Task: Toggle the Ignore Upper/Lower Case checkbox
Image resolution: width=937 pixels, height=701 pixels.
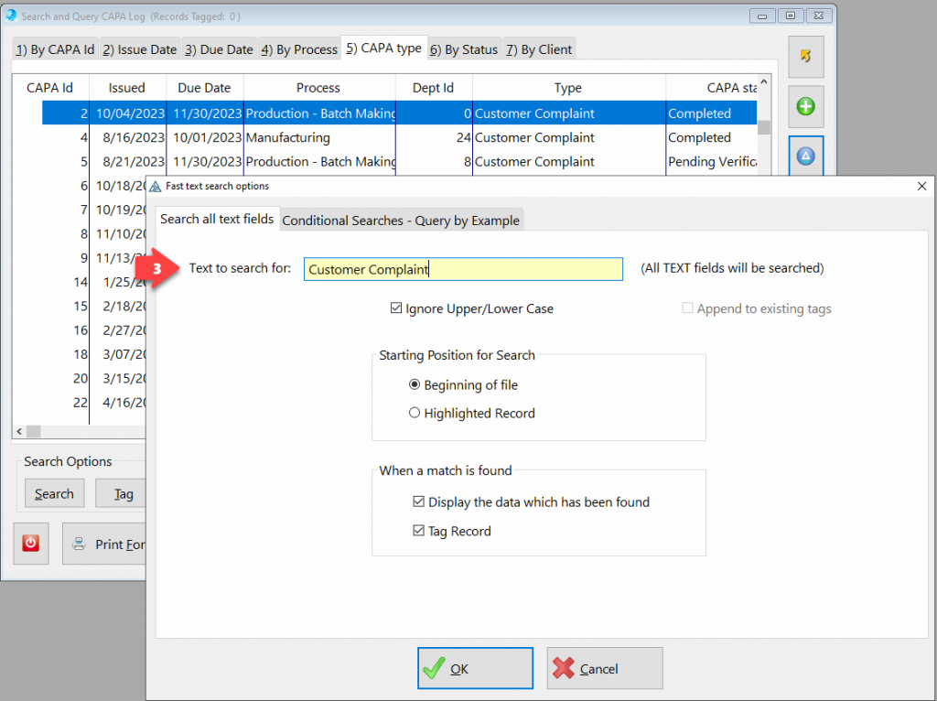Action: [x=396, y=309]
